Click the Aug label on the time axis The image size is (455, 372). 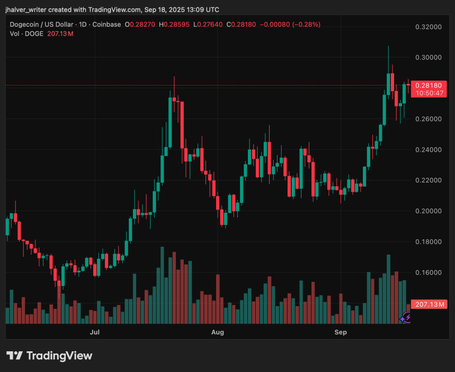pos(218,332)
